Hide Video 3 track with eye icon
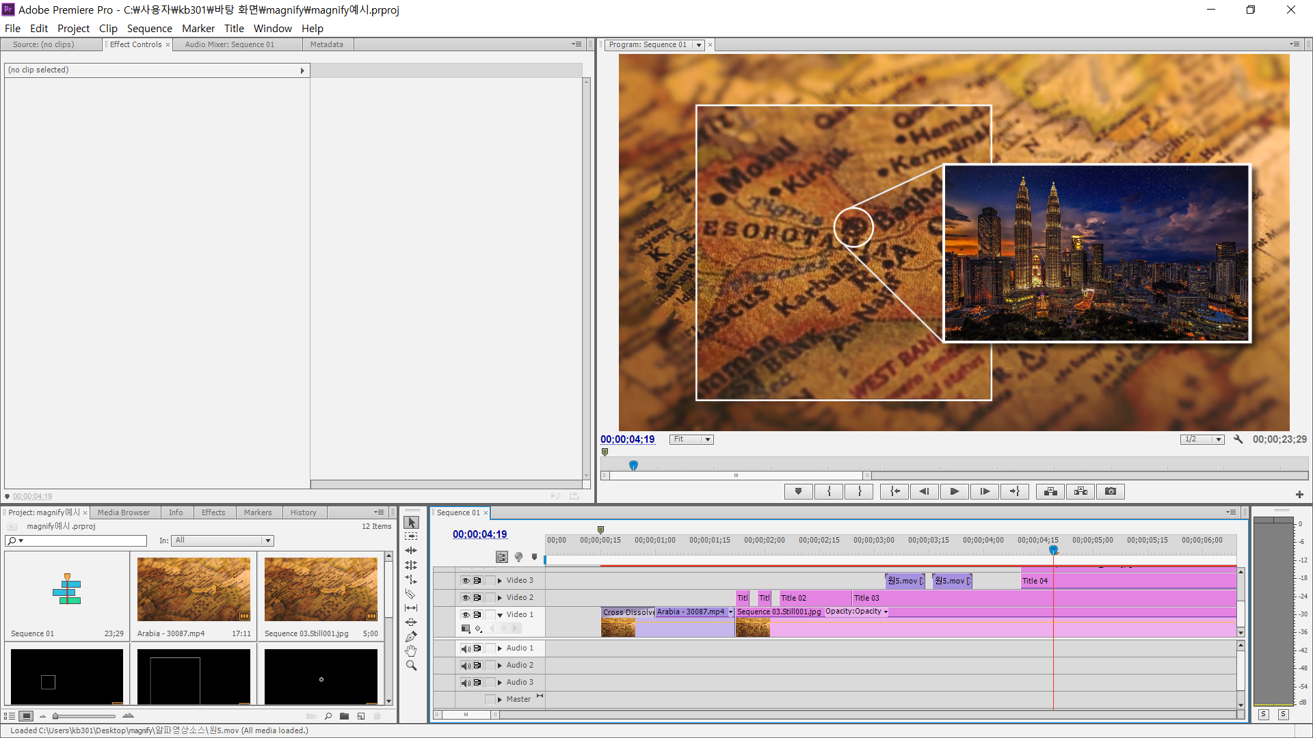1313x738 pixels. click(466, 580)
